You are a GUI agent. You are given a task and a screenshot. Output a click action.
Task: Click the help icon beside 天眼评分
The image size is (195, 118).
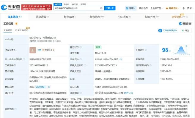[x=146, y=50]
